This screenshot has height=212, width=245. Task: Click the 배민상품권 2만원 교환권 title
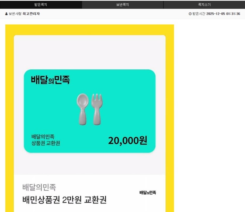click(65, 200)
